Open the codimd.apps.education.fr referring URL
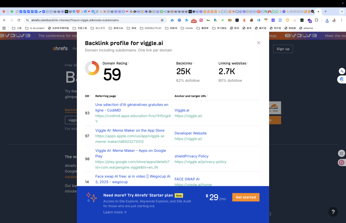Image resolution: width=346 pixels, height=223 pixels. pos(133,119)
